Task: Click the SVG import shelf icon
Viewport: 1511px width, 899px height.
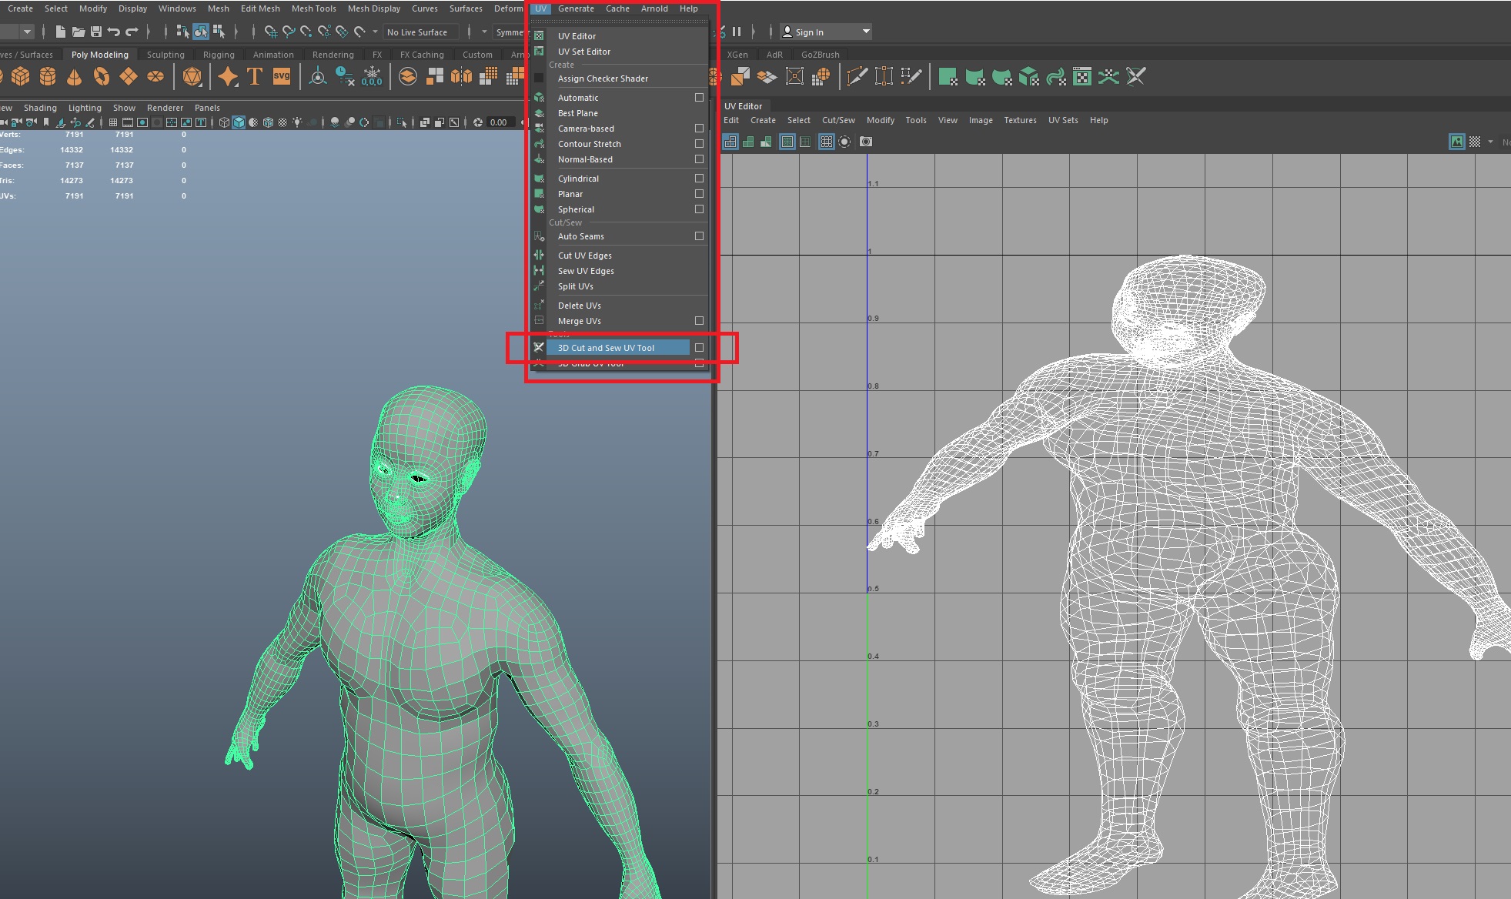Action: pos(282,76)
